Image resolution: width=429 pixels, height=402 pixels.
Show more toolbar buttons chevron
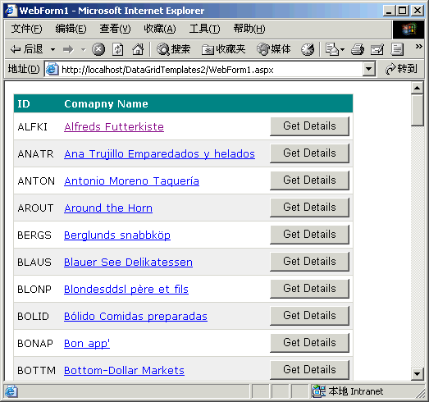418,47
